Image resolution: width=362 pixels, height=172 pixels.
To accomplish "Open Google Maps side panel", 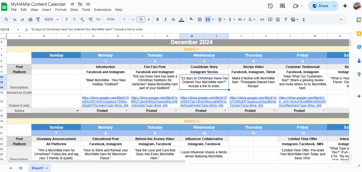I will click(x=359, y=74).
